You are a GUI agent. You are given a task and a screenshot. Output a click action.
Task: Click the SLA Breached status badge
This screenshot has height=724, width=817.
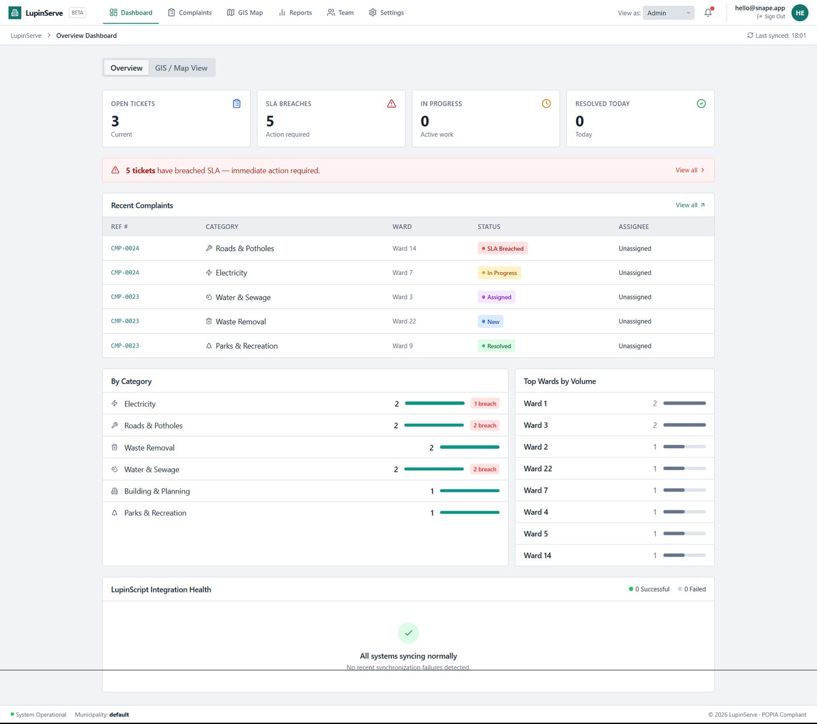point(502,249)
